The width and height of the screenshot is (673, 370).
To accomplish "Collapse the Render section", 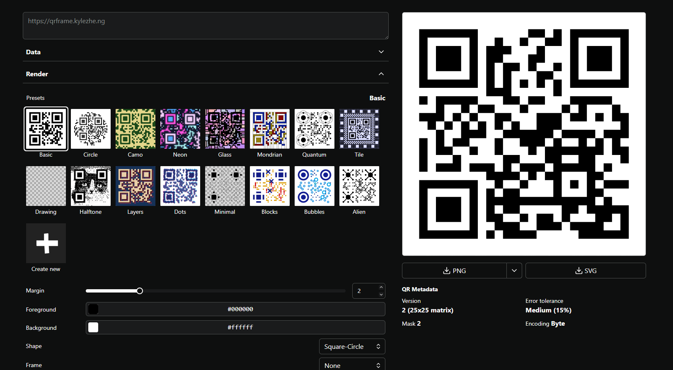I will (x=206, y=74).
